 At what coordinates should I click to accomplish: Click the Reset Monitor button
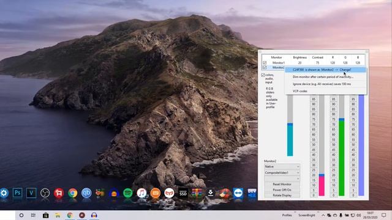click(282, 185)
